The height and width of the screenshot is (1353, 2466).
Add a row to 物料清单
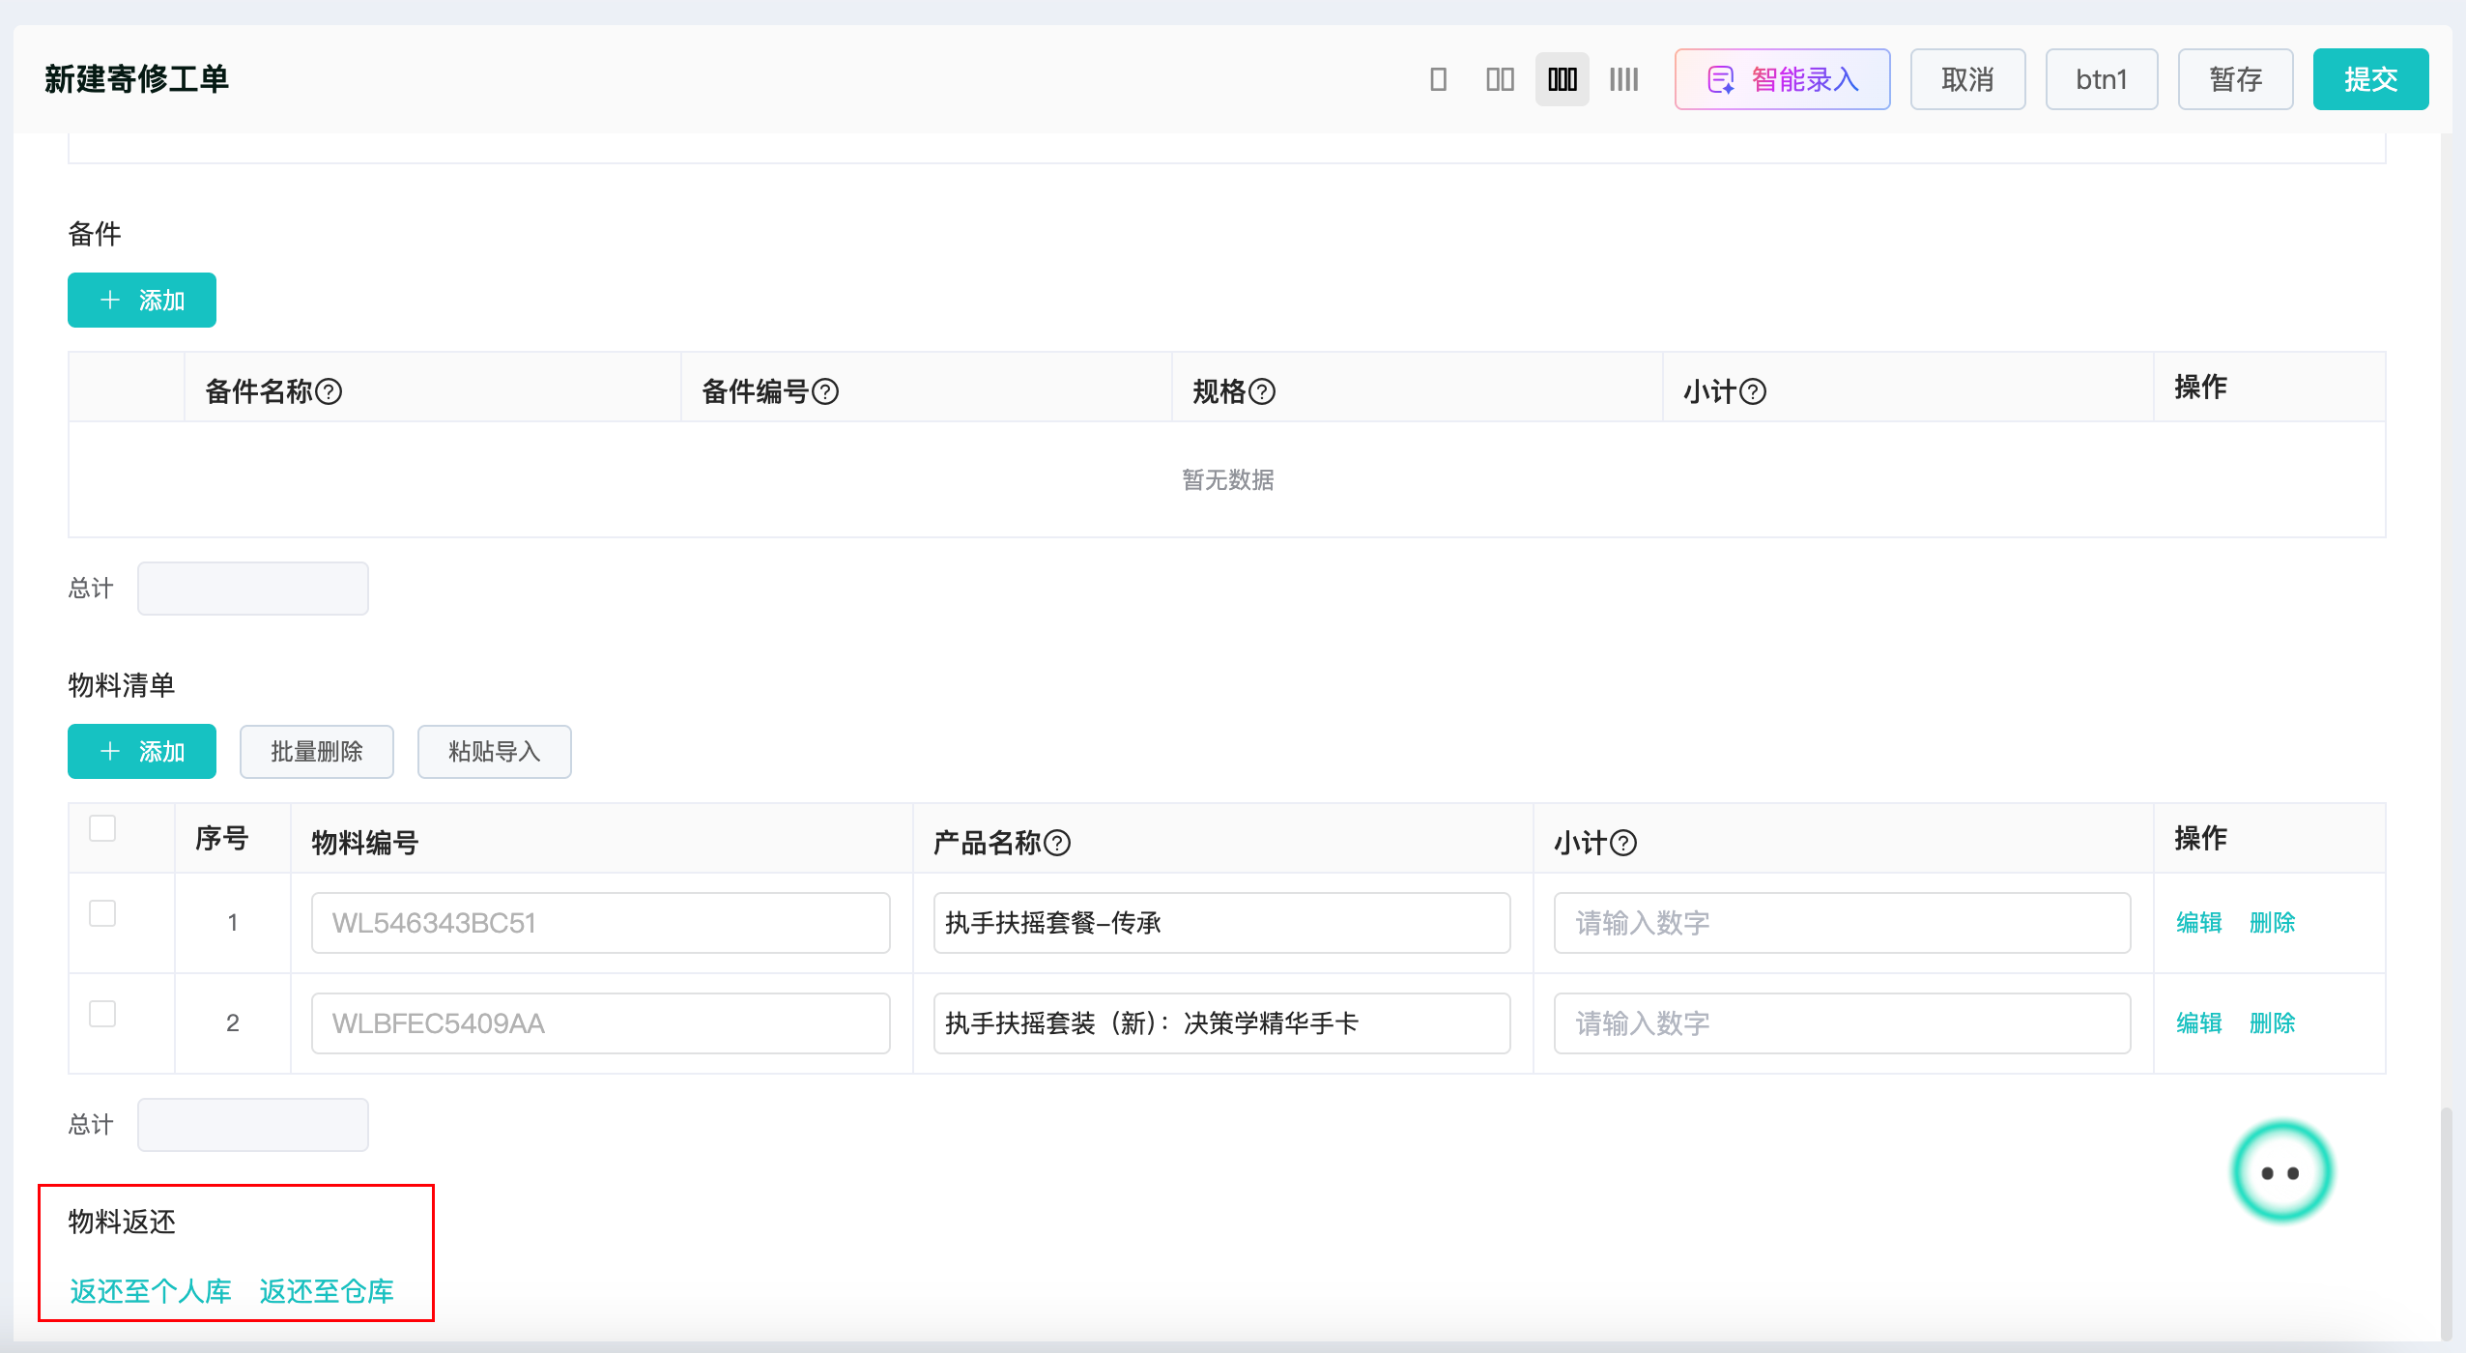[x=142, y=752]
